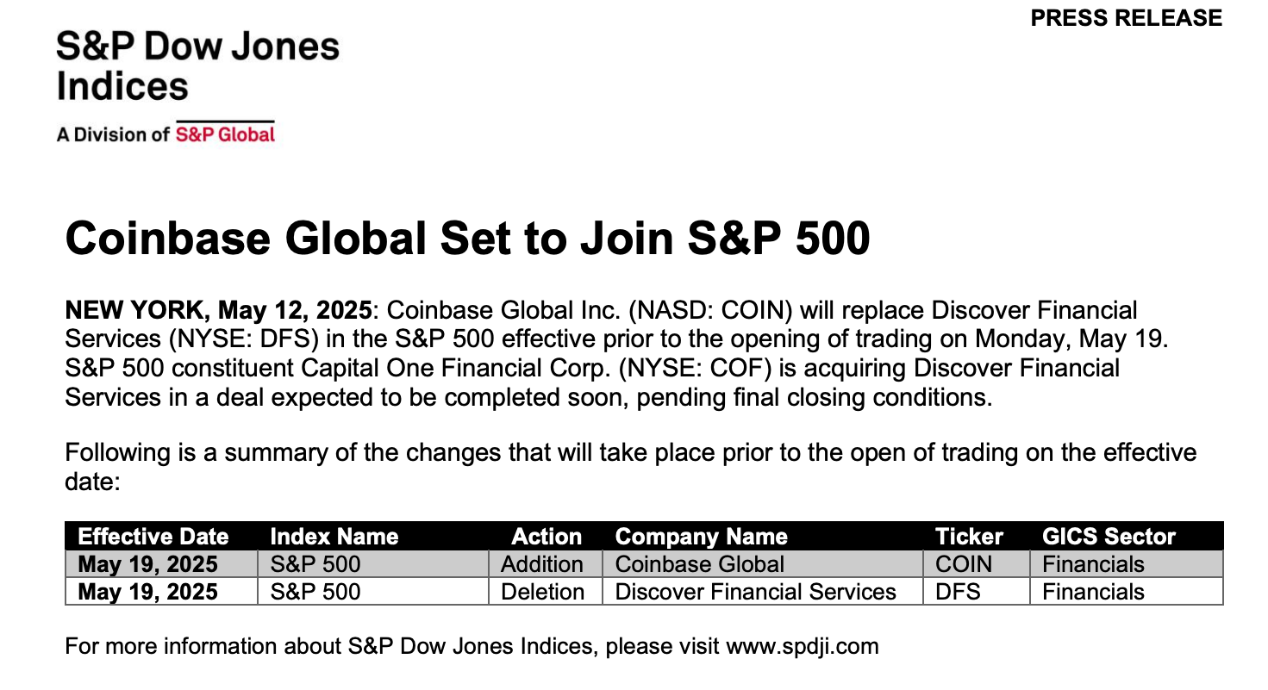The image size is (1268, 690).
Task: Click the Deletion action cell
Action: tap(547, 592)
